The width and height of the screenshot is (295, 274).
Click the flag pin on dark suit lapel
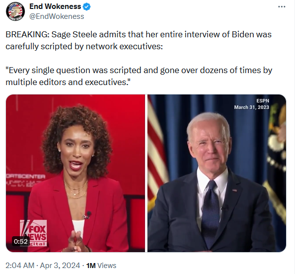coord(234,190)
